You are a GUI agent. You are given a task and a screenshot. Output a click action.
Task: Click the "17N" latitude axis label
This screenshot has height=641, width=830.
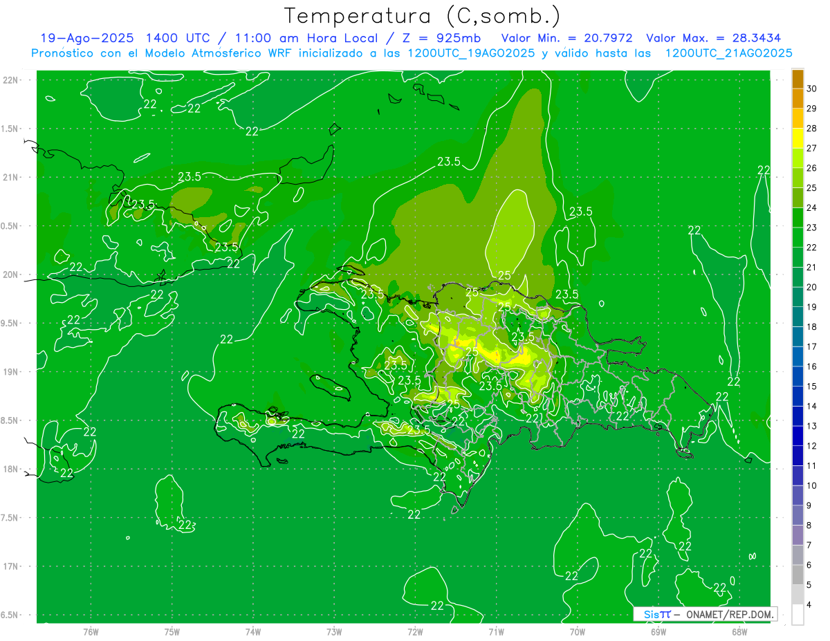click(x=11, y=566)
